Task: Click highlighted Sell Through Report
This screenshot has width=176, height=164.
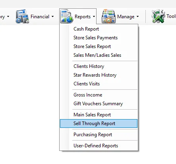Action: coord(99,123)
